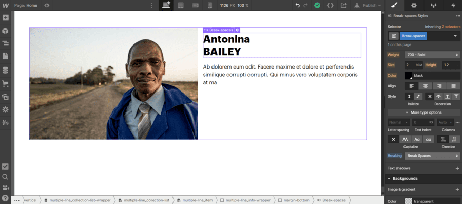Switch to Tablet breakpoint
Screen dimensions: 462x204
pyautogui.click(x=181, y=5)
